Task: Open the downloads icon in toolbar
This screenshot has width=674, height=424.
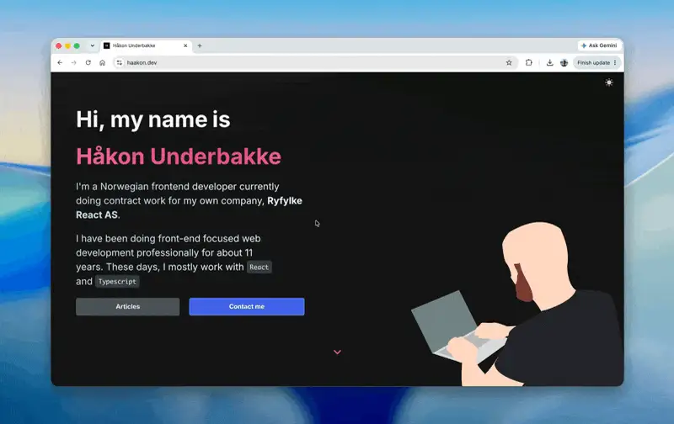Action: coord(550,62)
